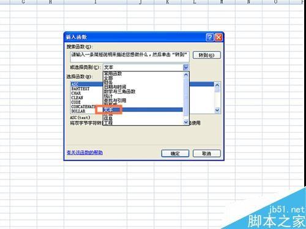Screen dimensions: 306x229
Task: Select BAHTTEXT in function list
Action: coord(80,89)
